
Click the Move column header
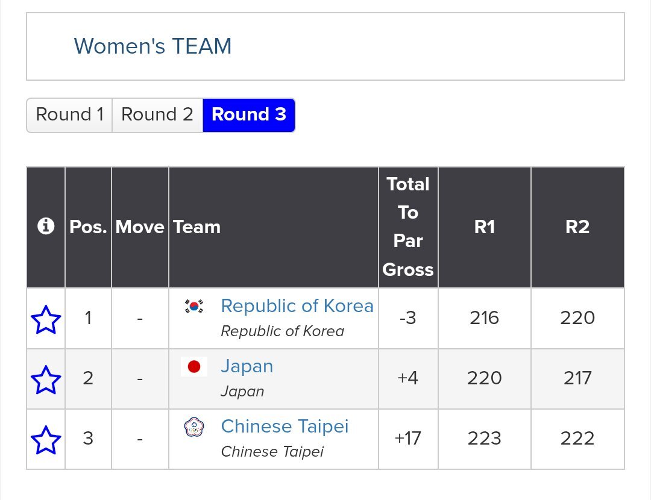(x=140, y=227)
